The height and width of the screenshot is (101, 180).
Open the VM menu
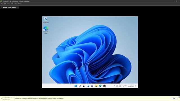[12, 4]
